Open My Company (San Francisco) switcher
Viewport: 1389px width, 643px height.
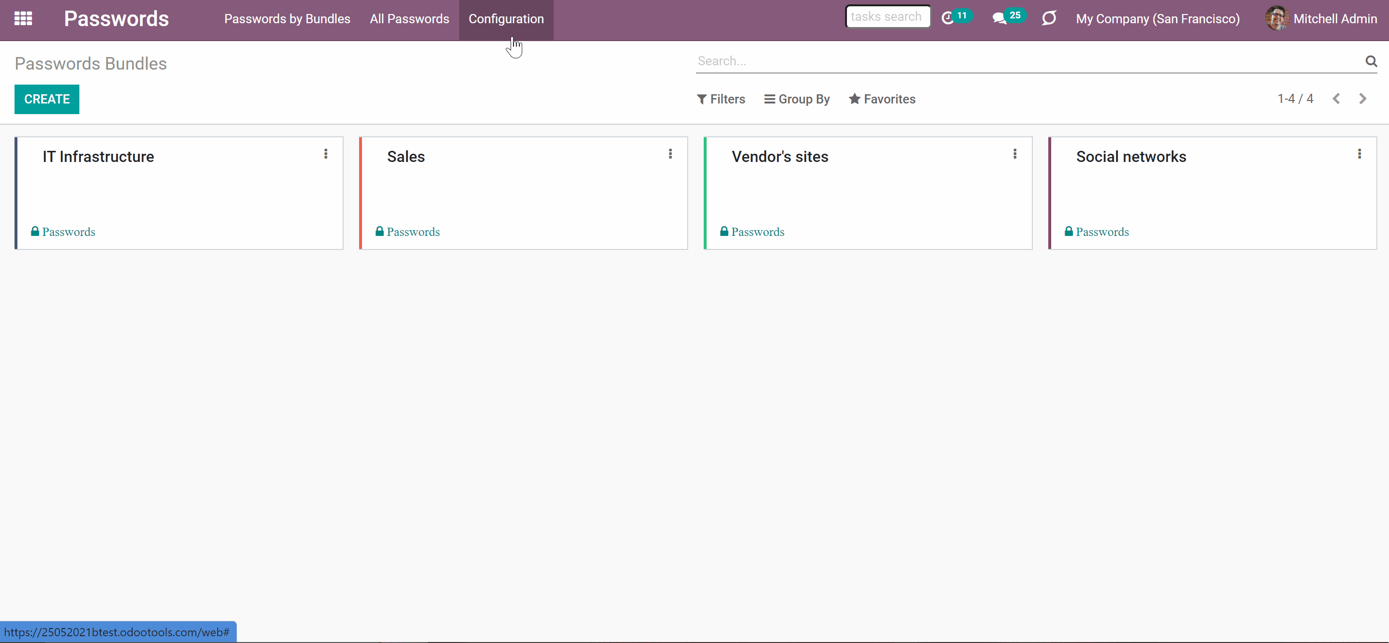click(1158, 19)
